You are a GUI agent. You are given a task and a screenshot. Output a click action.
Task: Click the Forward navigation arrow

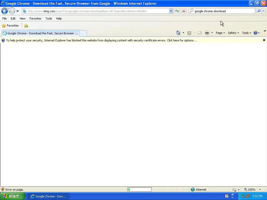(12, 11)
